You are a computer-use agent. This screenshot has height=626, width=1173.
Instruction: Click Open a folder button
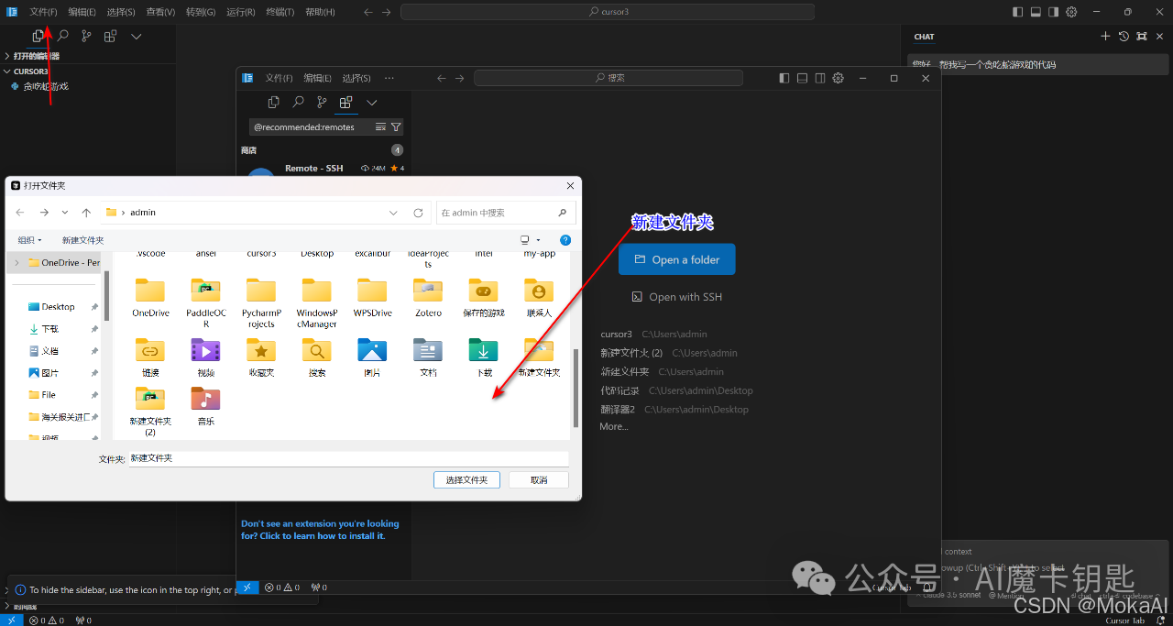pos(676,259)
